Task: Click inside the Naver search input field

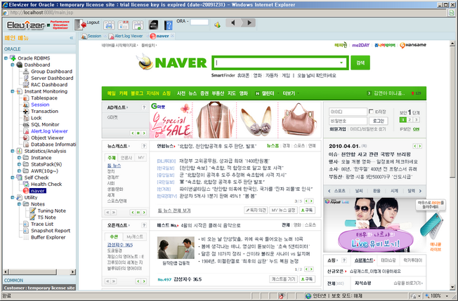Action: (276, 62)
